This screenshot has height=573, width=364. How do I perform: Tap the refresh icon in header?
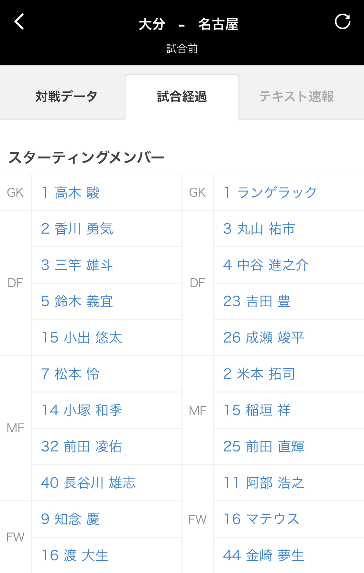pyautogui.click(x=343, y=22)
